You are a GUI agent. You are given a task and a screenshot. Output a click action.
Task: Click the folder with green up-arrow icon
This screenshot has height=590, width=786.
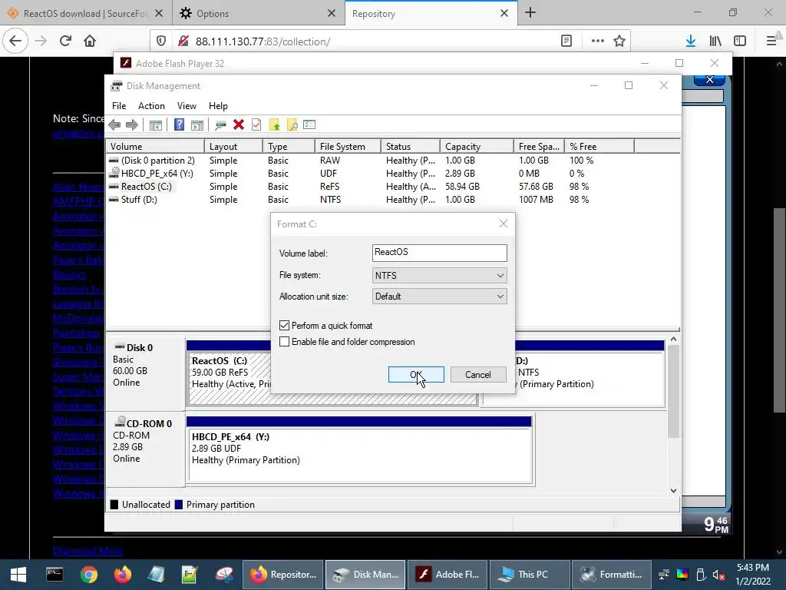click(x=274, y=125)
